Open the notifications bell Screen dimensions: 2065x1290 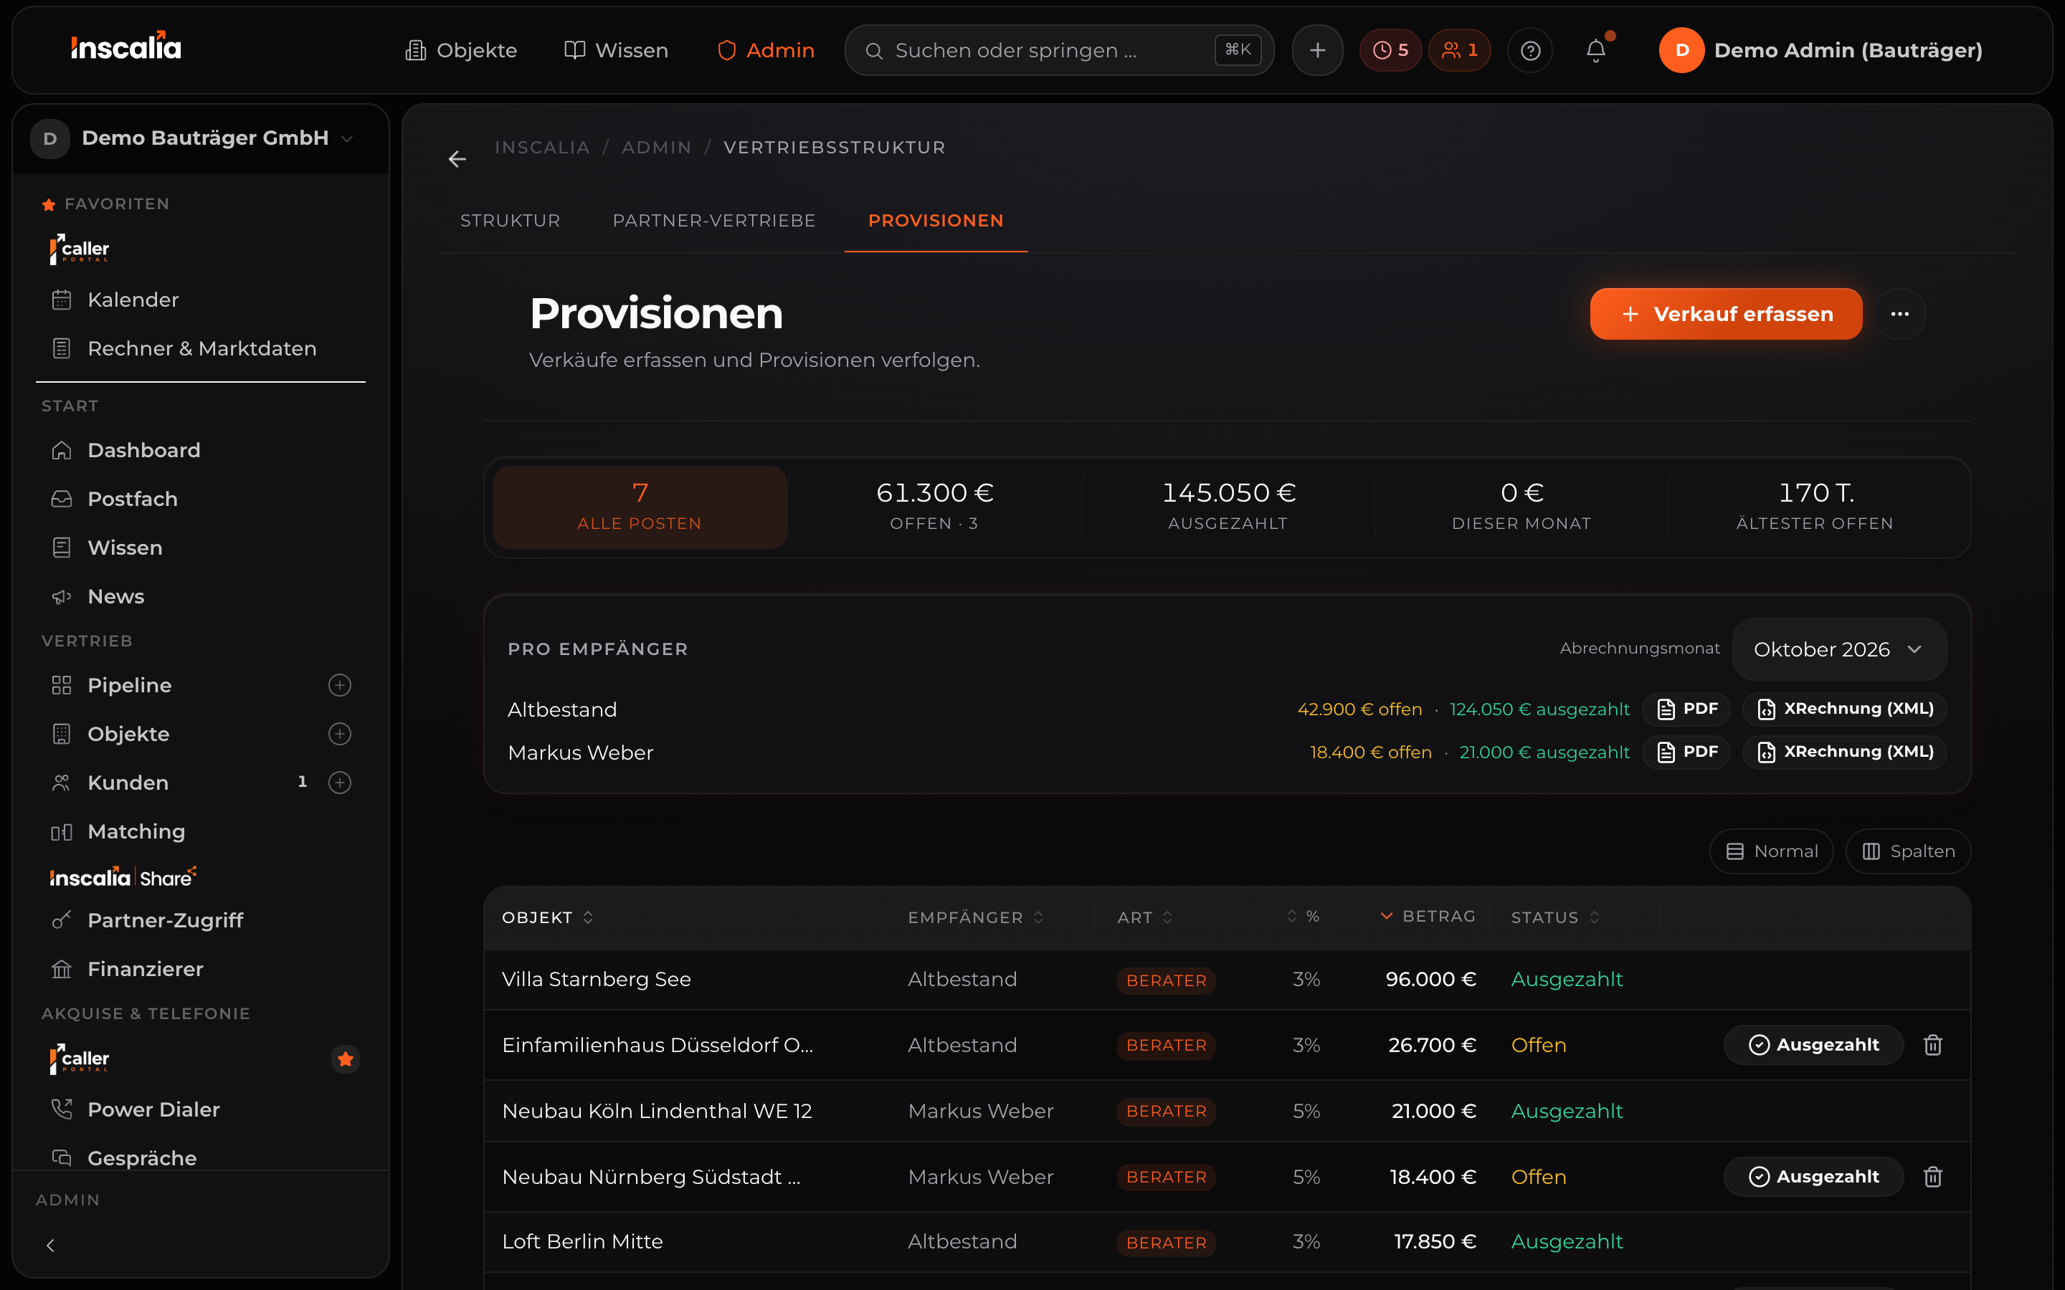[x=1595, y=50]
